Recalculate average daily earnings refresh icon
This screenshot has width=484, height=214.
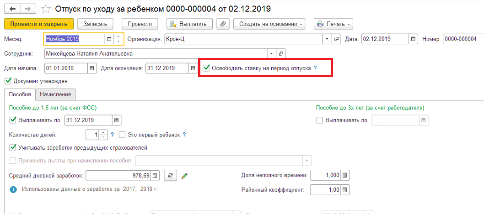[x=170, y=176]
